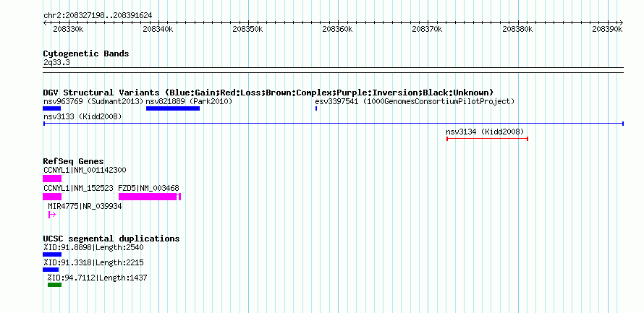644x313 pixels.
Task: Open the nsv3133 (Kidd2008) label
Action: (x=82, y=116)
